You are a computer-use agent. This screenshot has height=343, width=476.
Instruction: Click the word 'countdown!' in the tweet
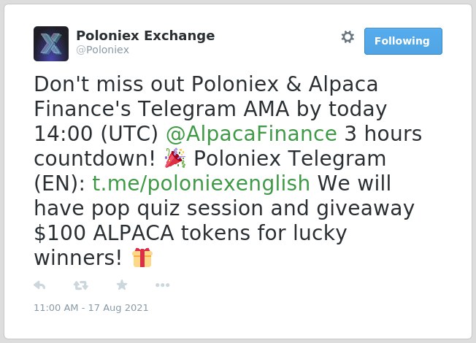tap(95, 158)
